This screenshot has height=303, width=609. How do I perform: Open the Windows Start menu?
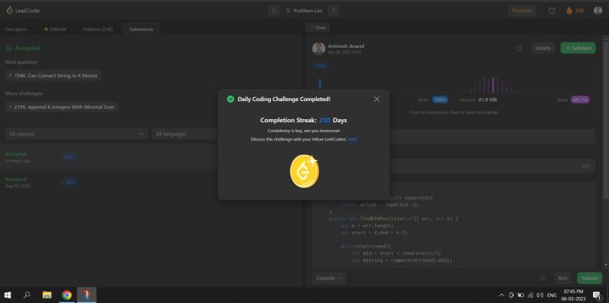(x=8, y=295)
